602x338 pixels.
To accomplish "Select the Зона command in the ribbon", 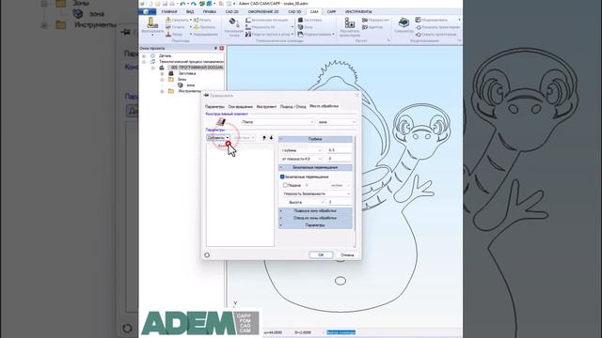I will [306, 27].
